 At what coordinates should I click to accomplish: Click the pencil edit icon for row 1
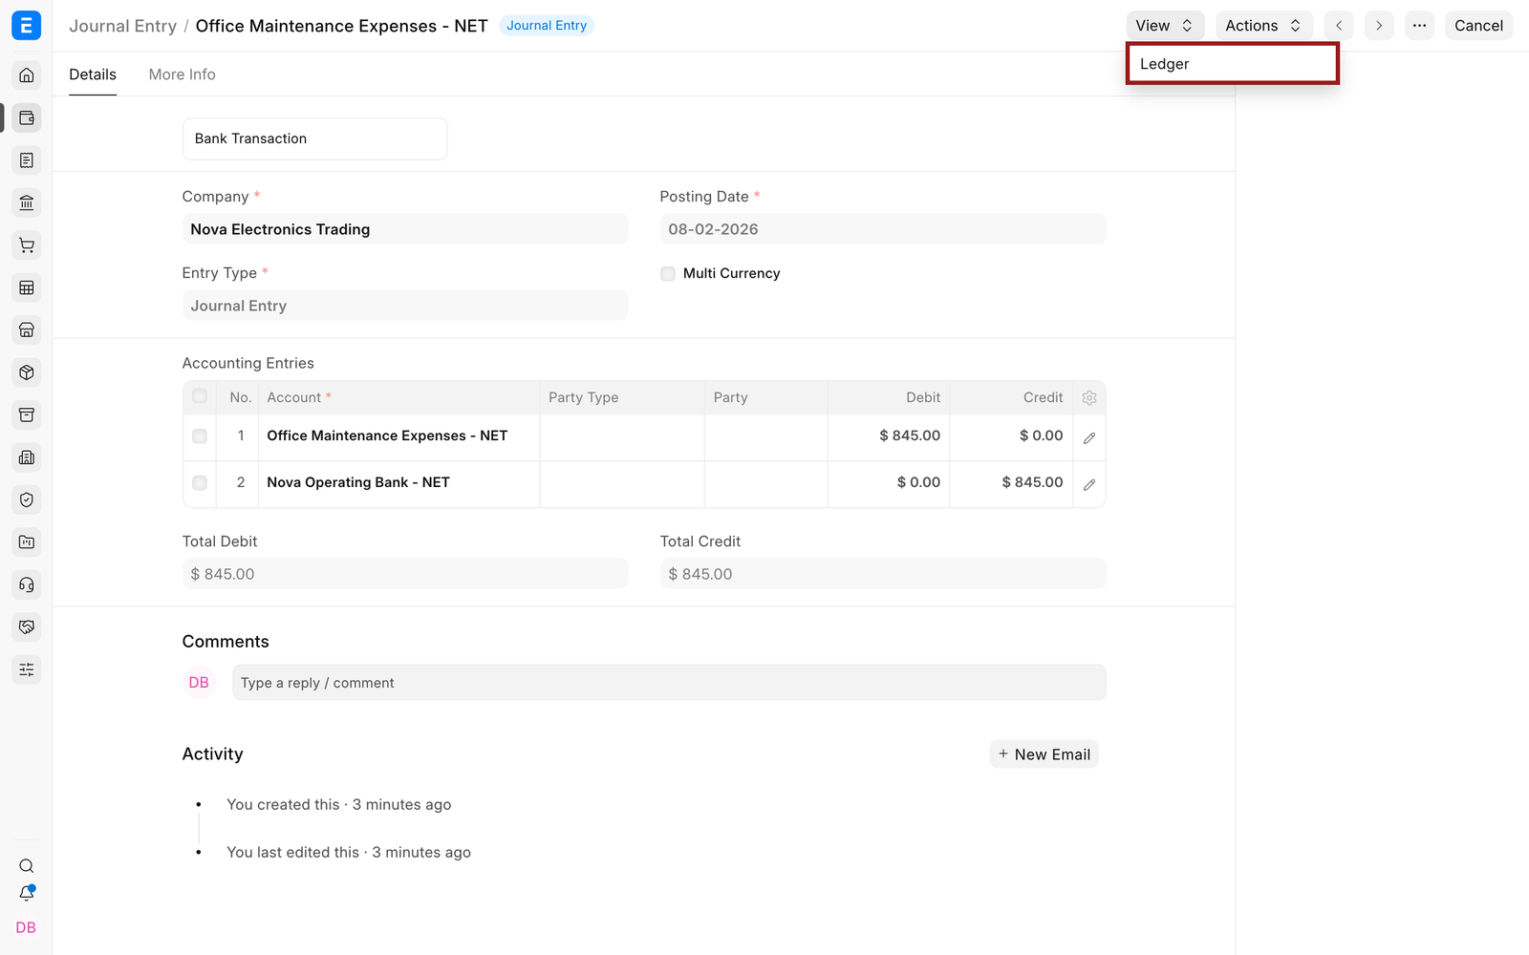point(1089,437)
